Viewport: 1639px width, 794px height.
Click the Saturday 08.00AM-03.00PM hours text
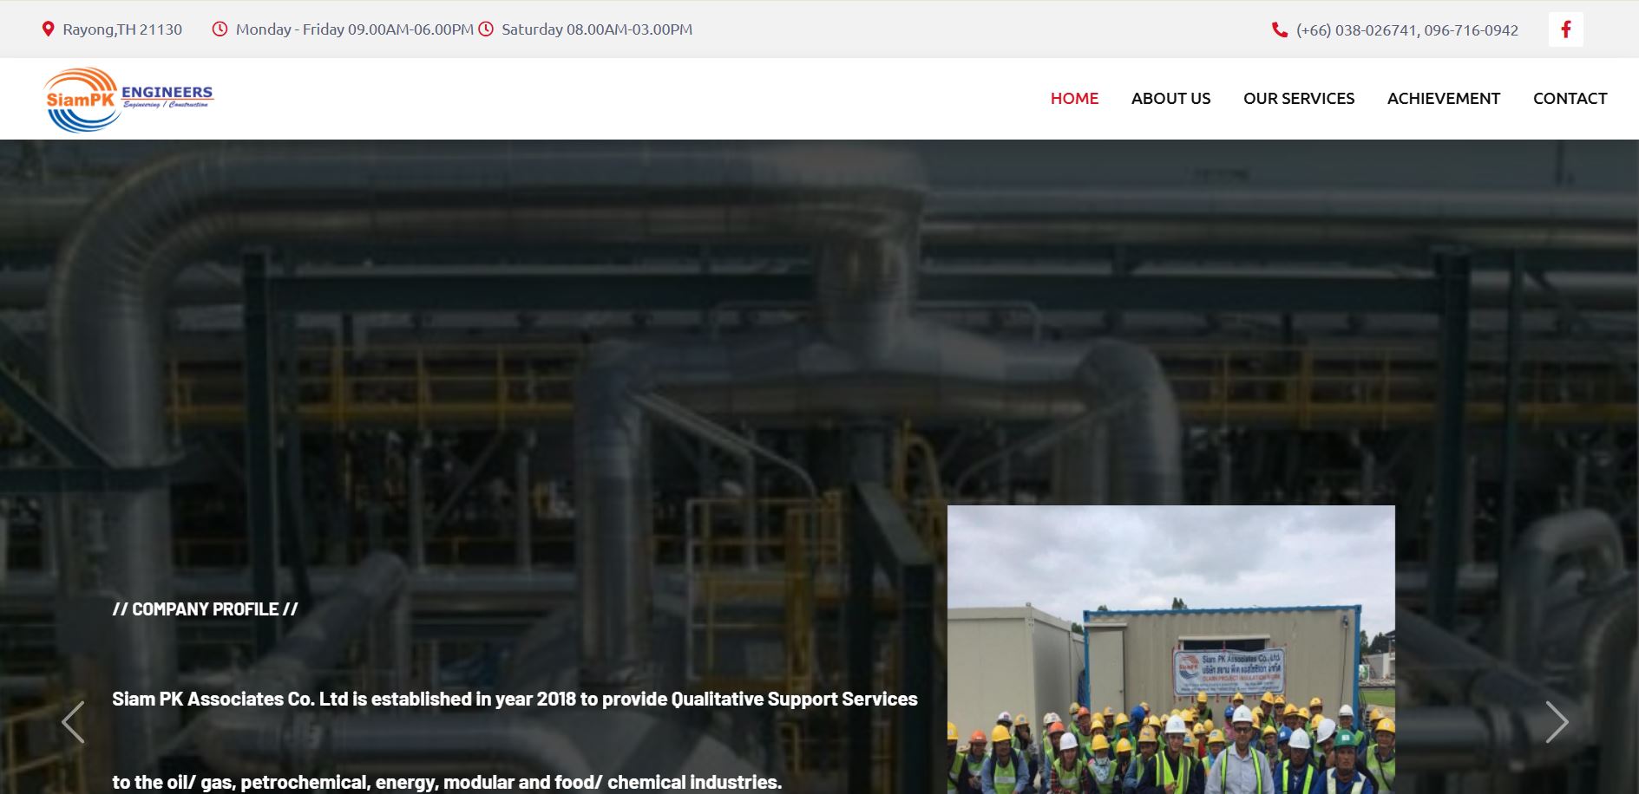(x=597, y=29)
